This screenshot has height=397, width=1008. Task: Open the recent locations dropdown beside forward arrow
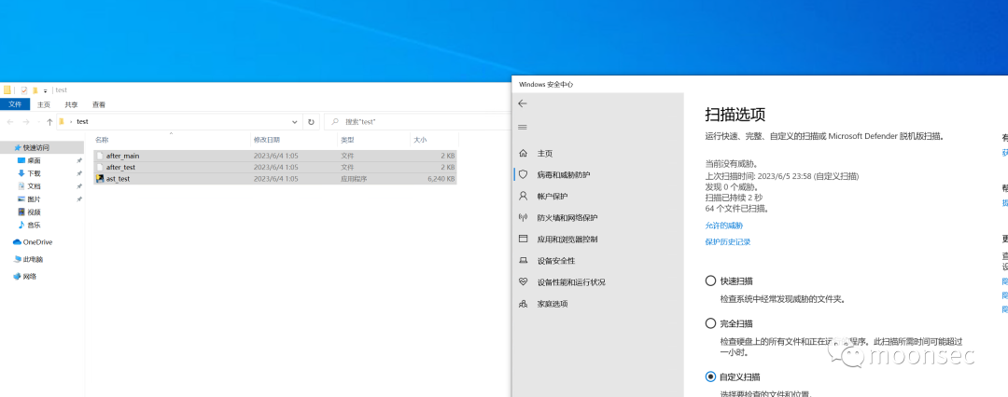38,122
